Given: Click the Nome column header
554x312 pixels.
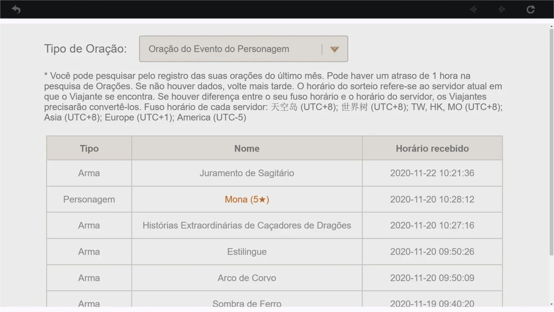Looking at the screenshot, I should pos(247,148).
